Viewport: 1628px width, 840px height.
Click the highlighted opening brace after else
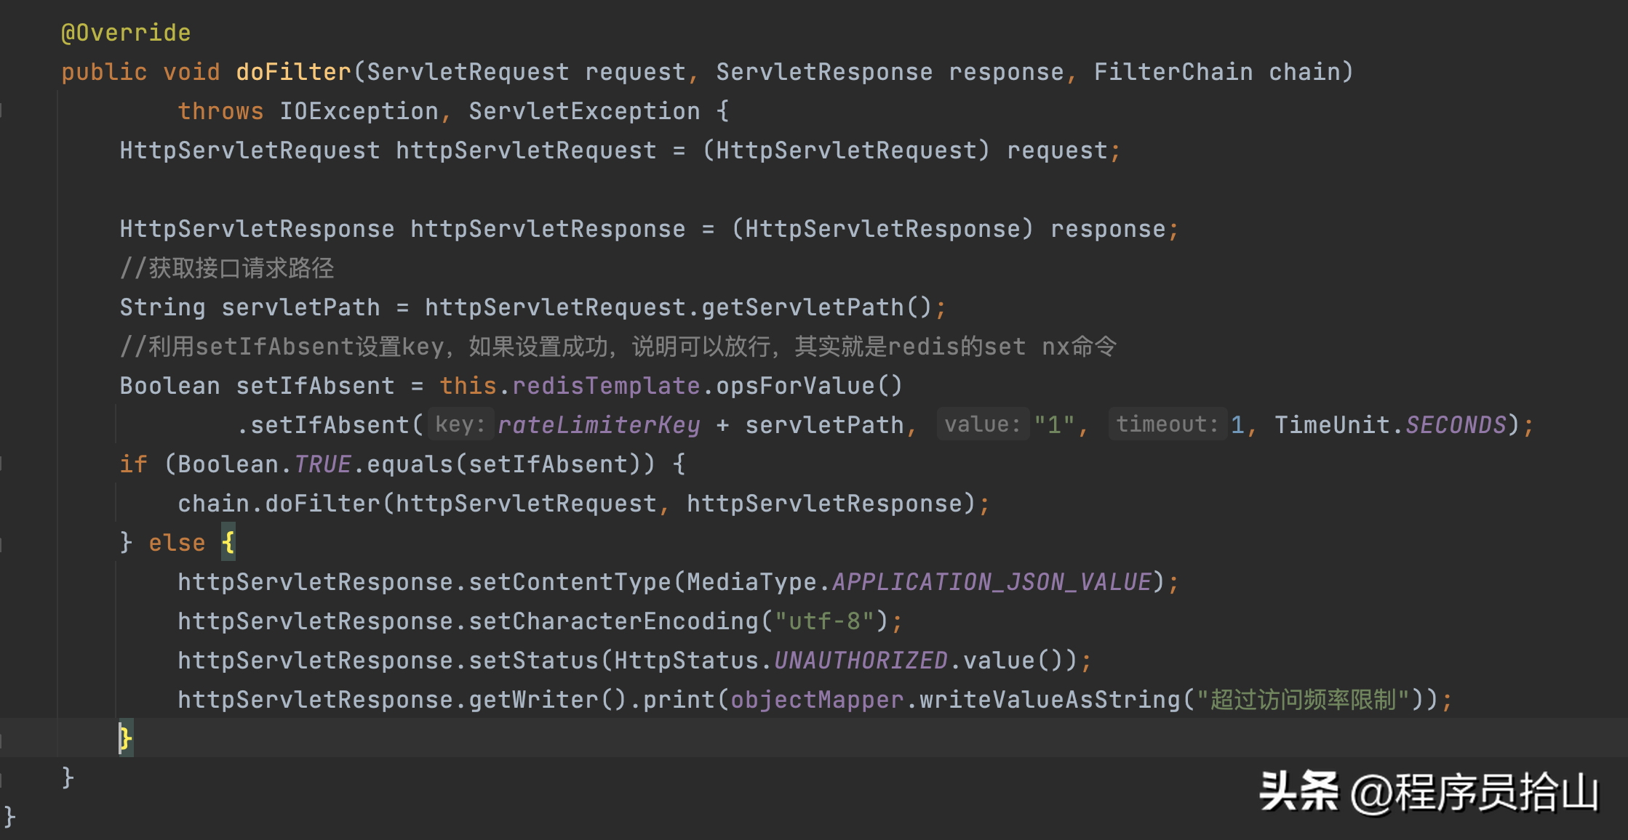point(228,542)
